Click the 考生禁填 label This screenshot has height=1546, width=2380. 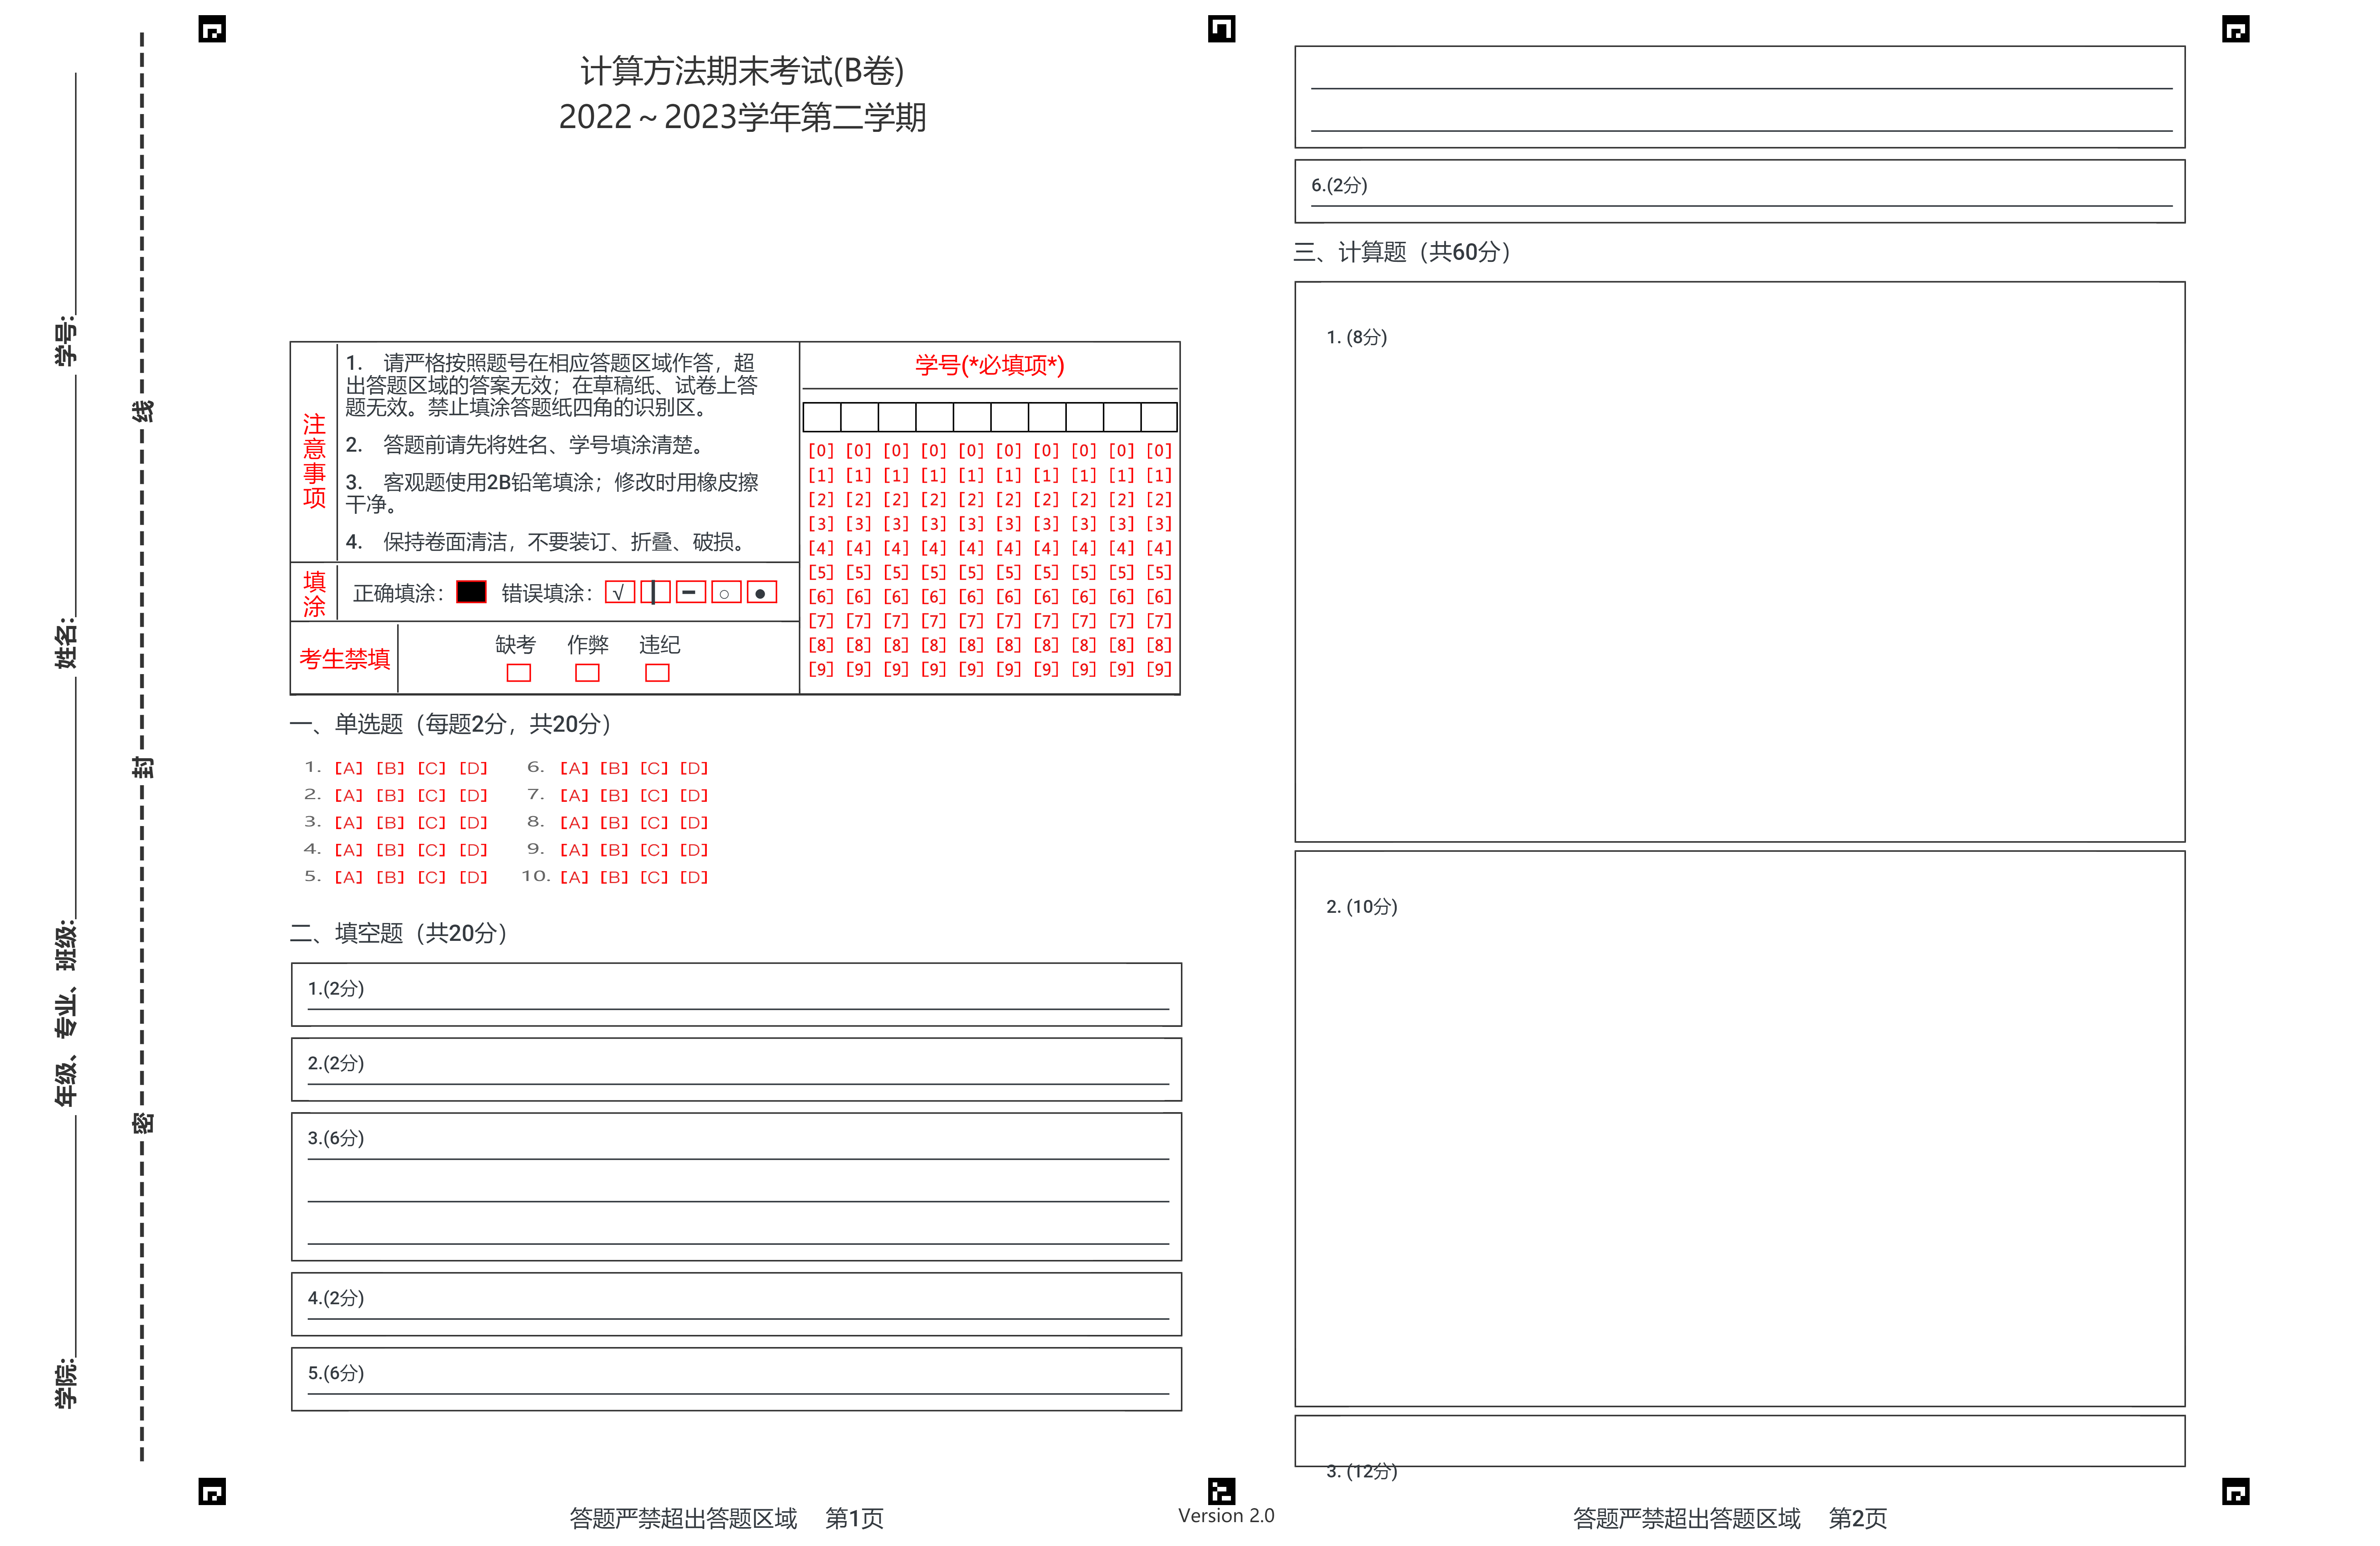tap(344, 659)
